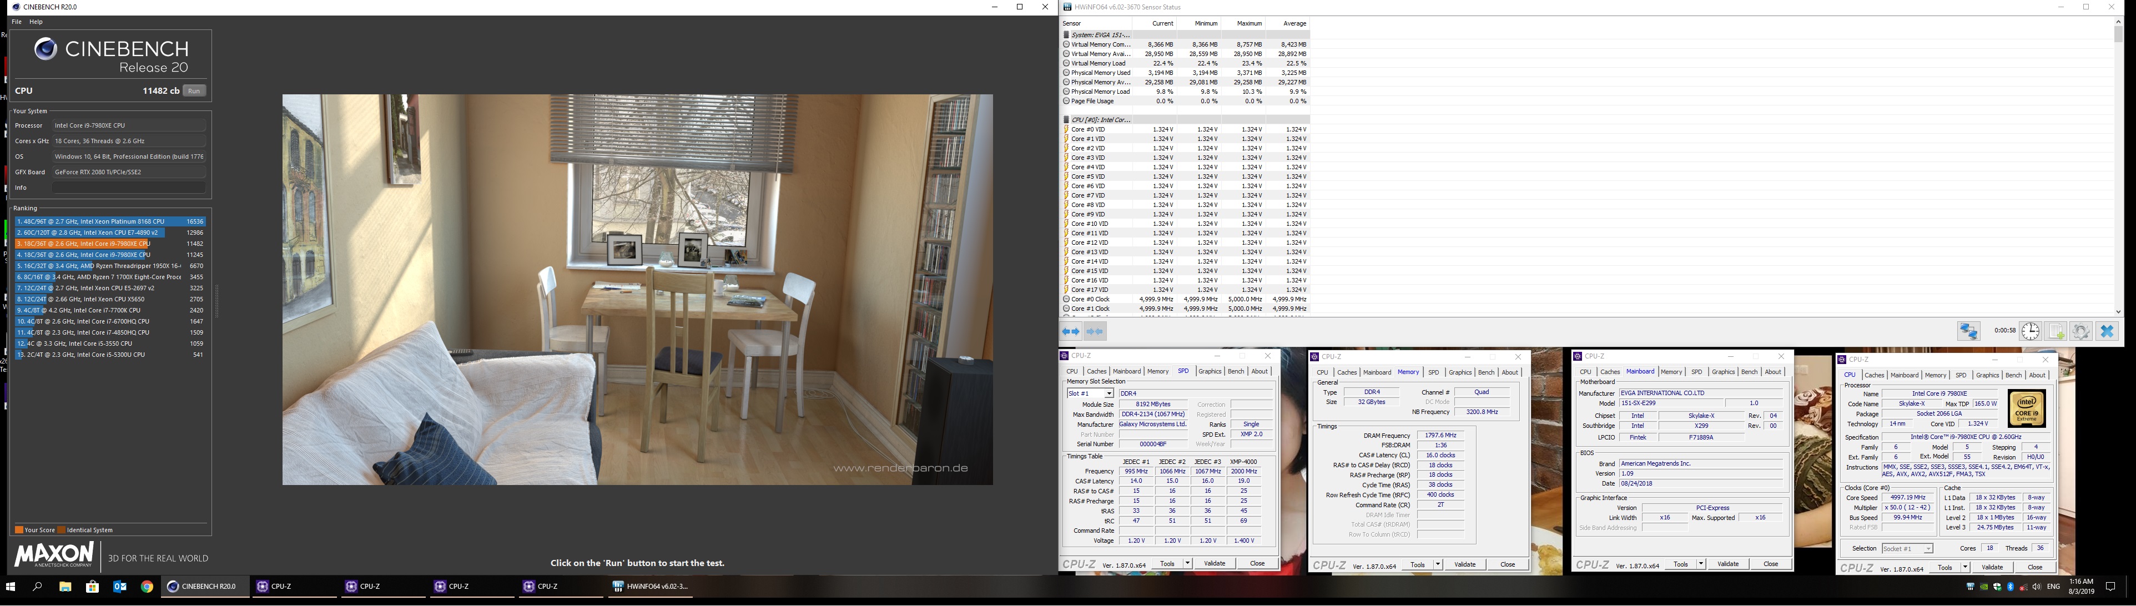Click HWiNFO icon in system tray
The image size is (2136, 606).
pyautogui.click(x=1970, y=587)
